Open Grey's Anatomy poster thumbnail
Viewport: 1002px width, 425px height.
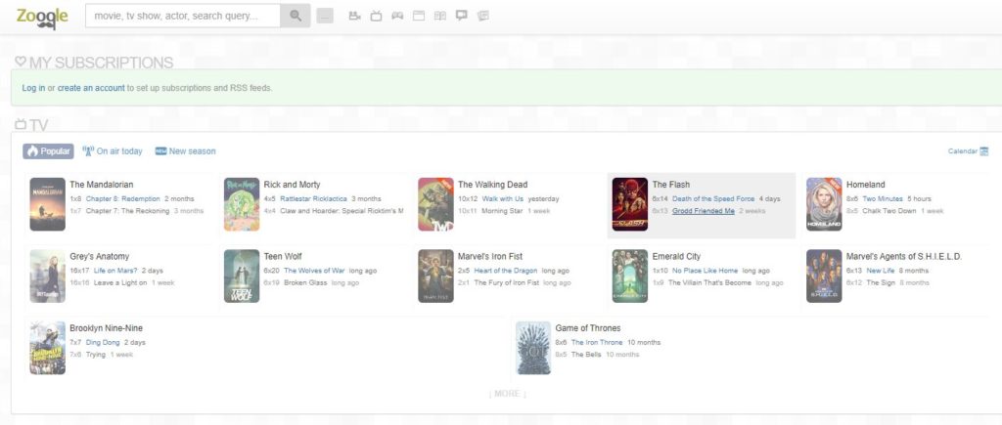pyautogui.click(x=47, y=276)
